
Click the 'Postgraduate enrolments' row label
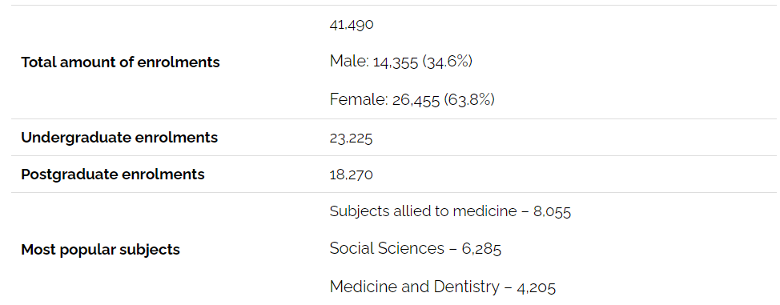pos(113,175)
